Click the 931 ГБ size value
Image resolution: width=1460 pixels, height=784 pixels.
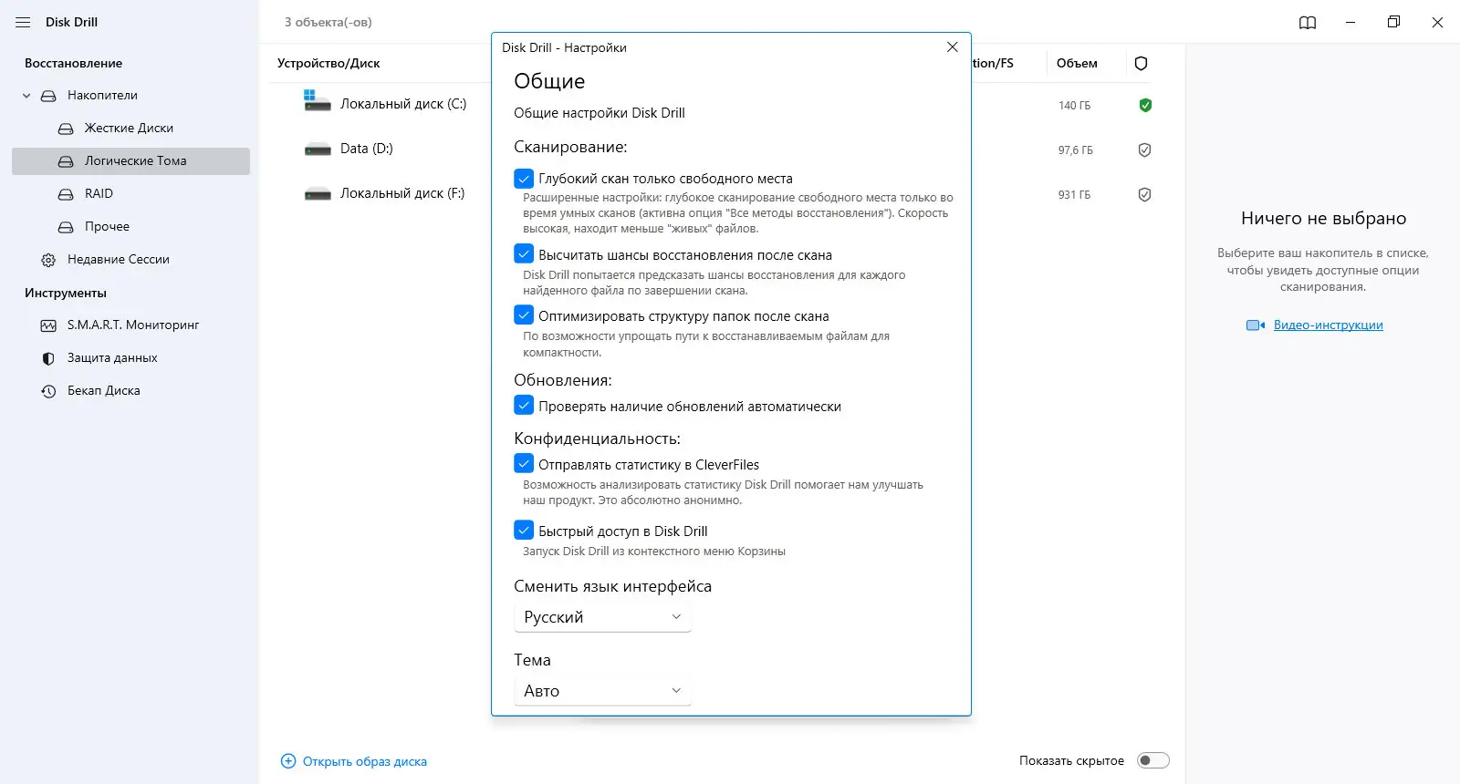1075,195
